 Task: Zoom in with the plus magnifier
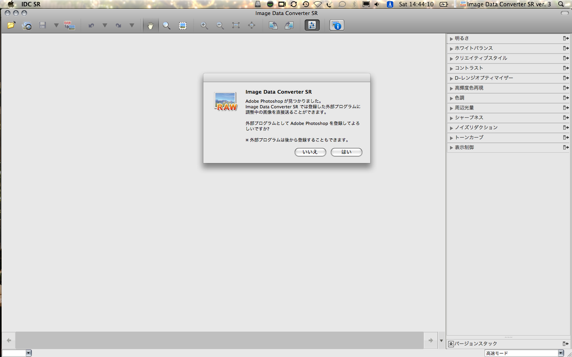tap(204, 25)
